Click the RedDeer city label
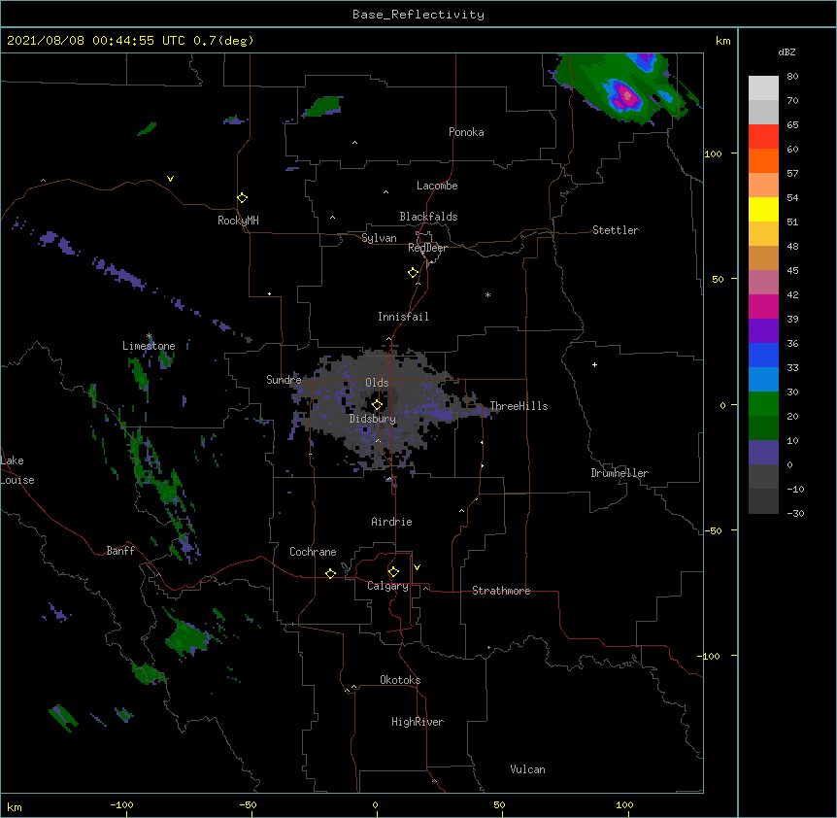This screenshot has height=818, width=837. tap(427, 248)
